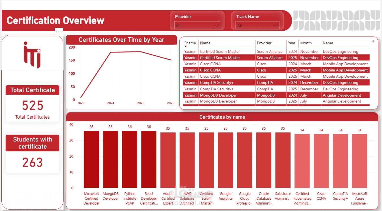Click the Fname column sort arrow

coord(186,46)
